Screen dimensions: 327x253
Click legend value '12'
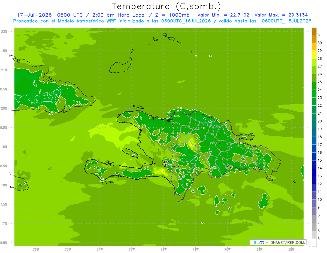(320, 184)
